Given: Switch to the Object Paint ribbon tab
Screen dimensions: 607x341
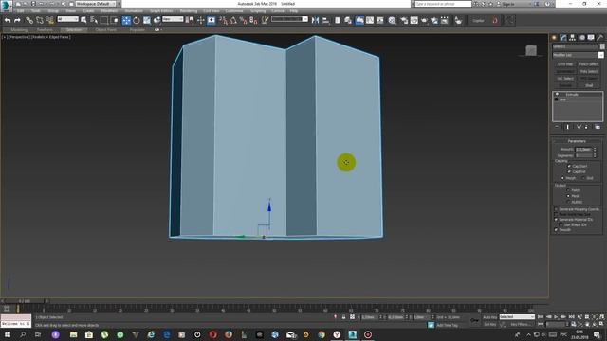Looking at the screenshot, I should pos(105,29).
